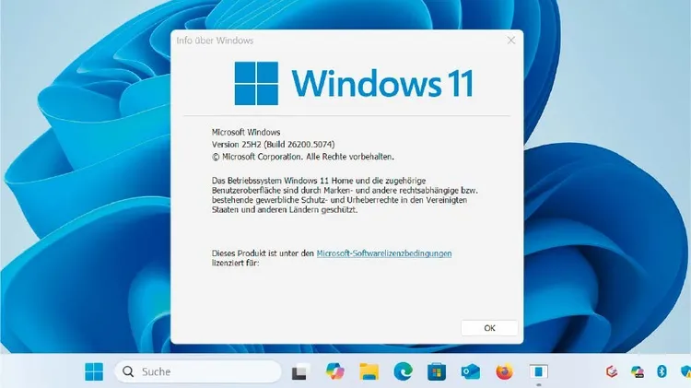The image size is (691, 388).
Task: Open Task View from the taskbar
Action: tap(299, 371)
